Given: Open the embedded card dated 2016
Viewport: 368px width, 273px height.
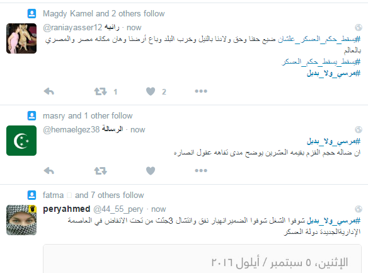Looking at the screenshot, I should click(202, 258).
